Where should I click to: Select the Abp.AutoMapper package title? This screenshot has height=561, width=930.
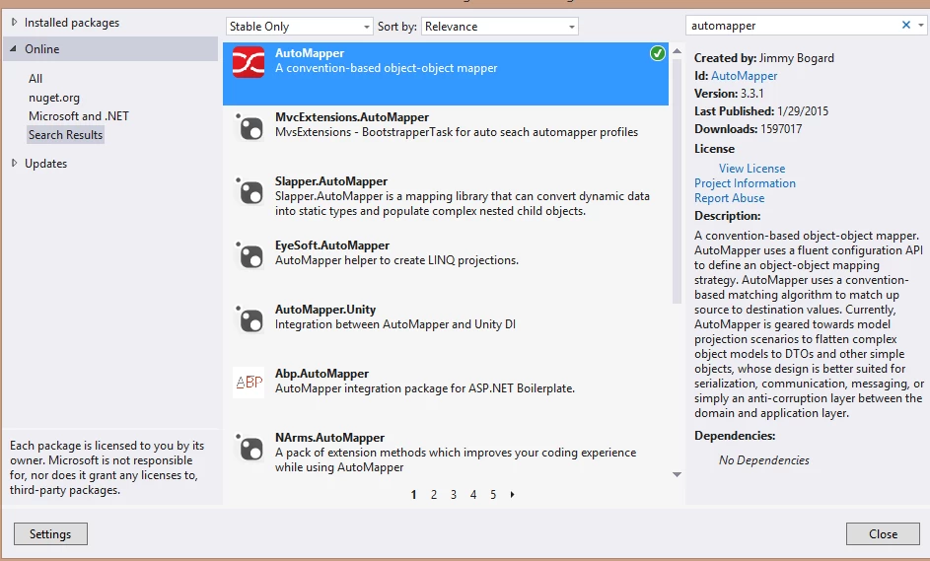point(322,373)
